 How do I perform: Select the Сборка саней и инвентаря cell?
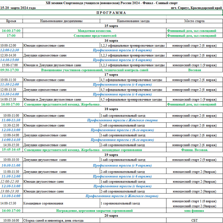(x=61, y=220)
